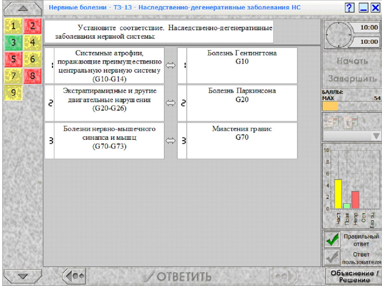382x286 pixels.
Task: Open the dropdown arrow below report icons
Action: [376, 136]
